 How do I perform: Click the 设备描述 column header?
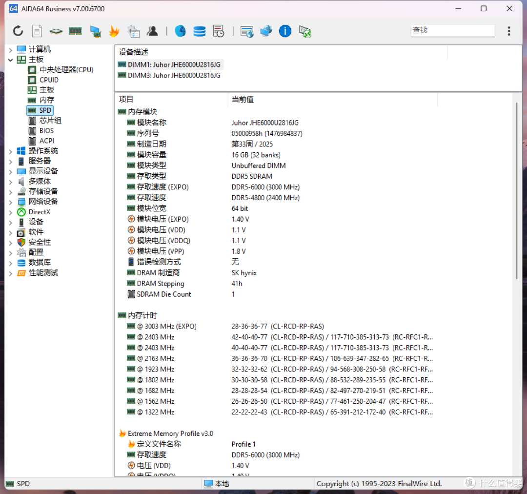coord(281,52)
